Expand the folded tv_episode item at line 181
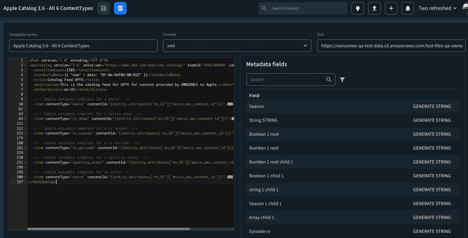 25,148
